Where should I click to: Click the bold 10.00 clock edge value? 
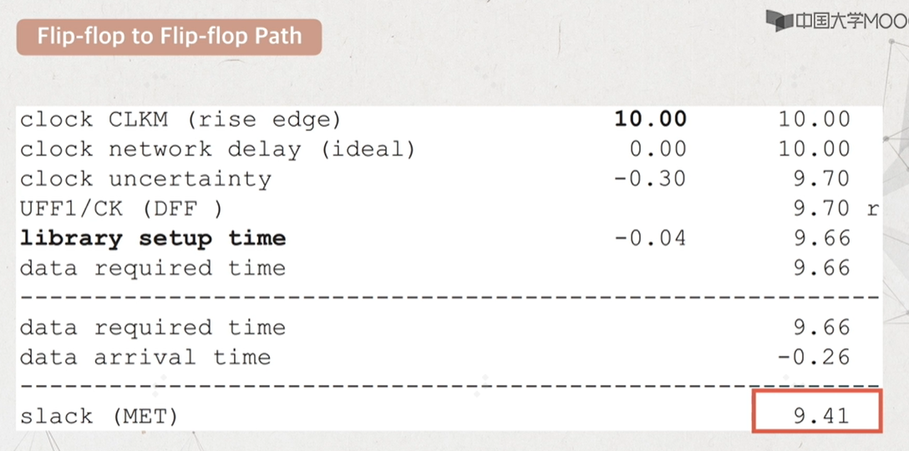(651, 119)
